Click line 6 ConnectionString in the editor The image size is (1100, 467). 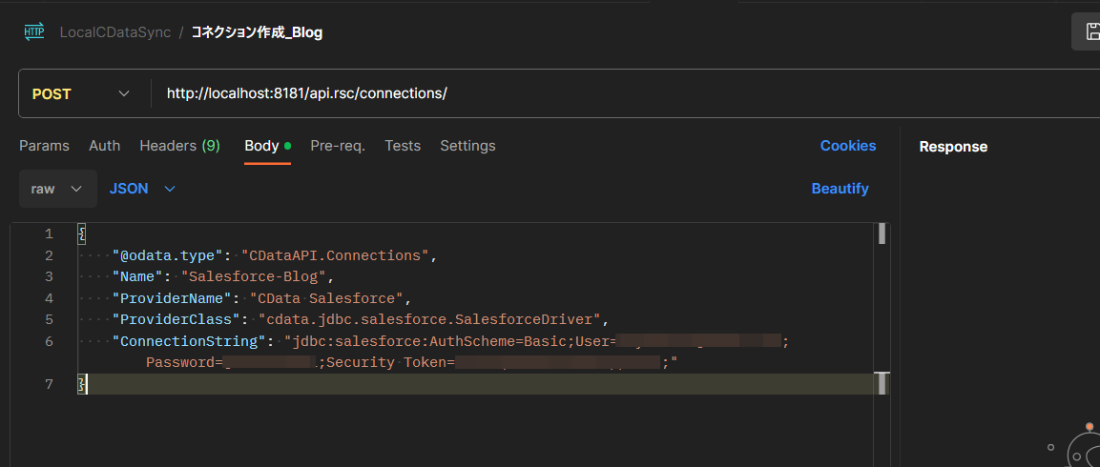pyautogui.click(x=185, y=341)
